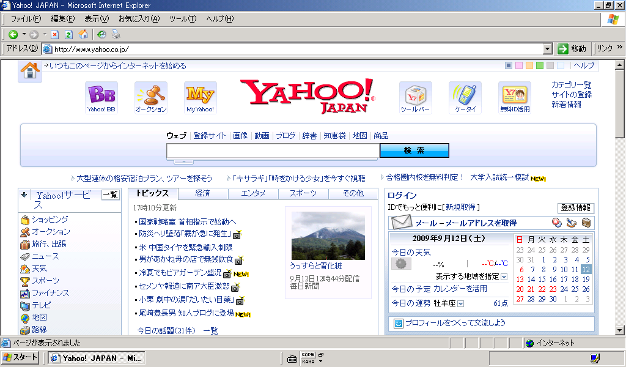Select the green theme color swatch

coord(540,65)
